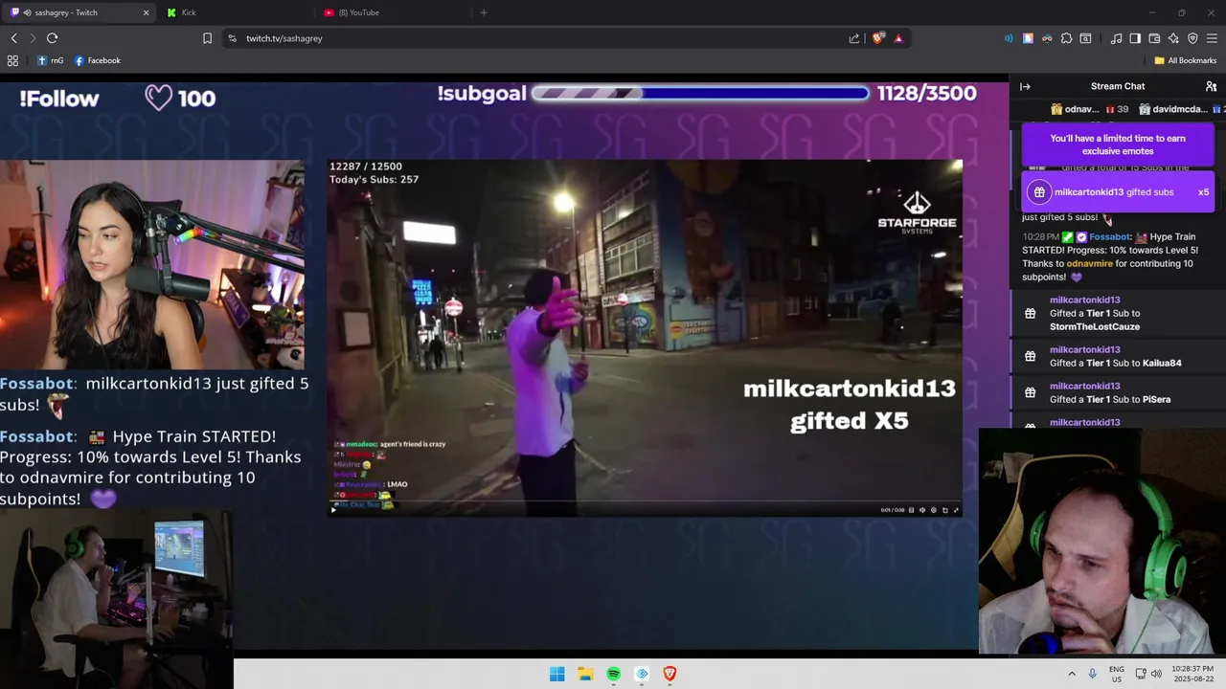Click the subgoal progress bar

pos(700,93)
